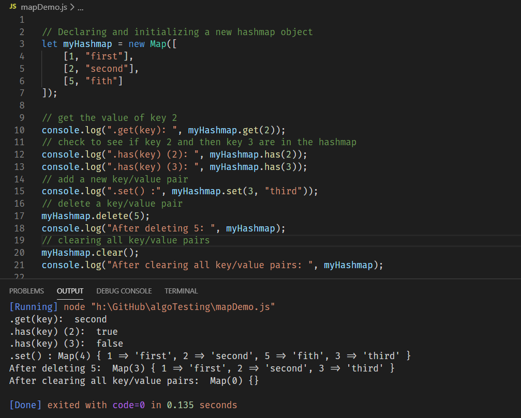Viewport: 521px width, 418px height.
Task: Open the DEBUG CONSOLE tab
Action: tap(124, 291)
